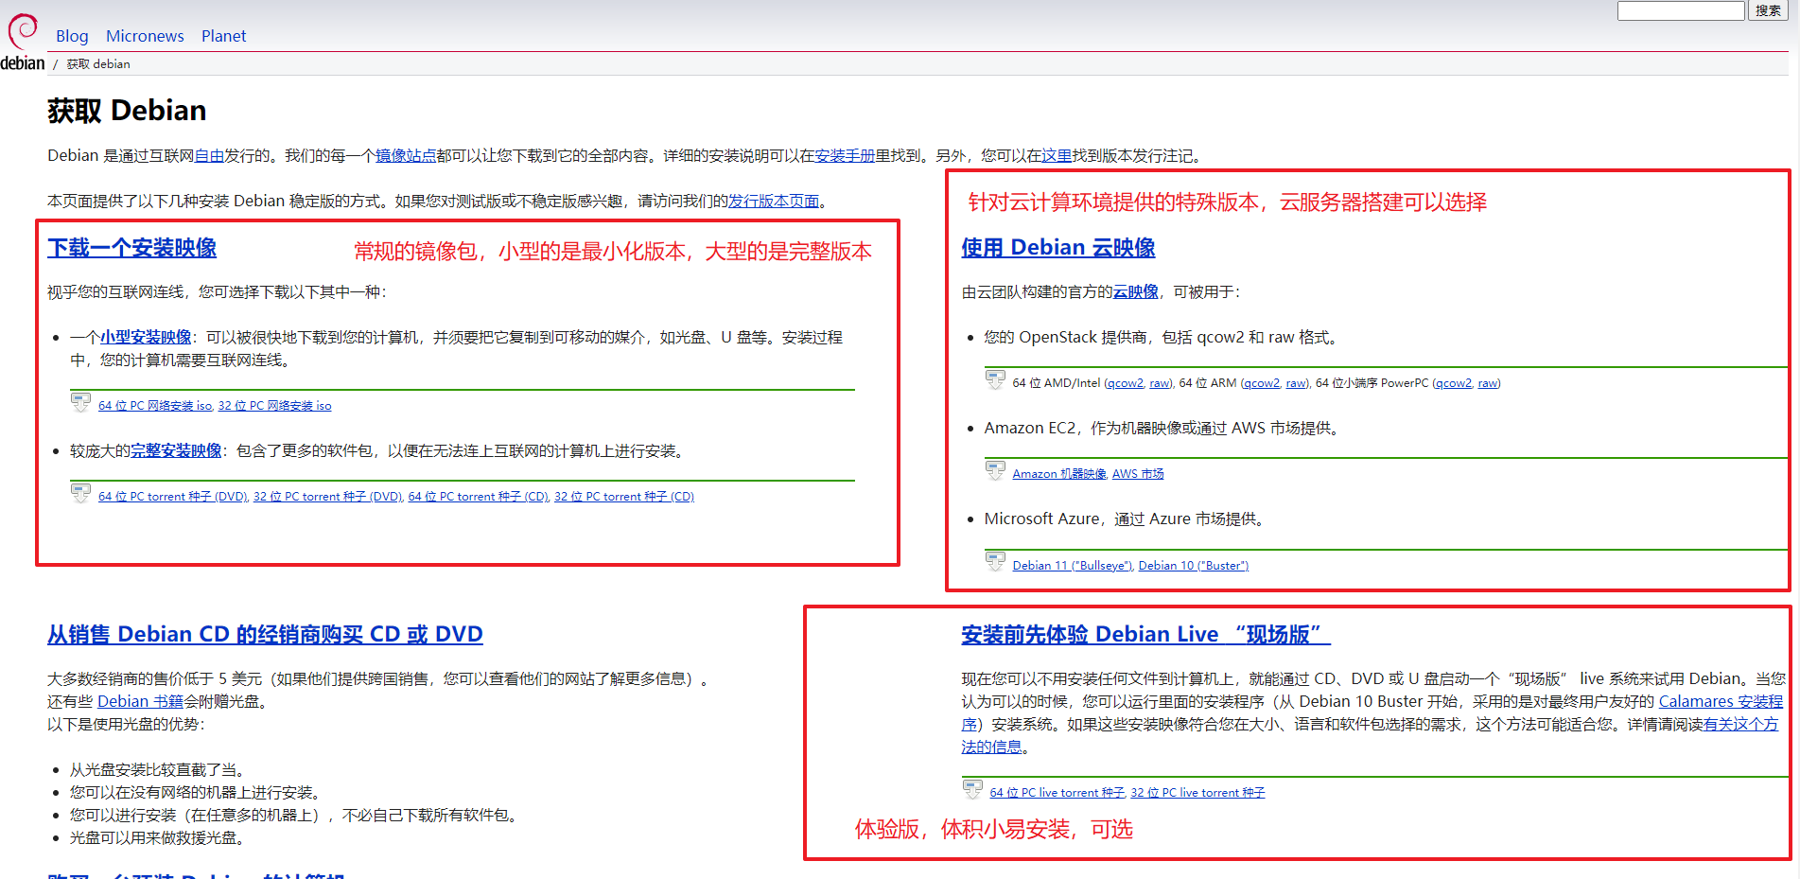Click download icon beside 64 位 PC live torrent
This screenshot has width=1800, height=879.
(x=972, y=789)
